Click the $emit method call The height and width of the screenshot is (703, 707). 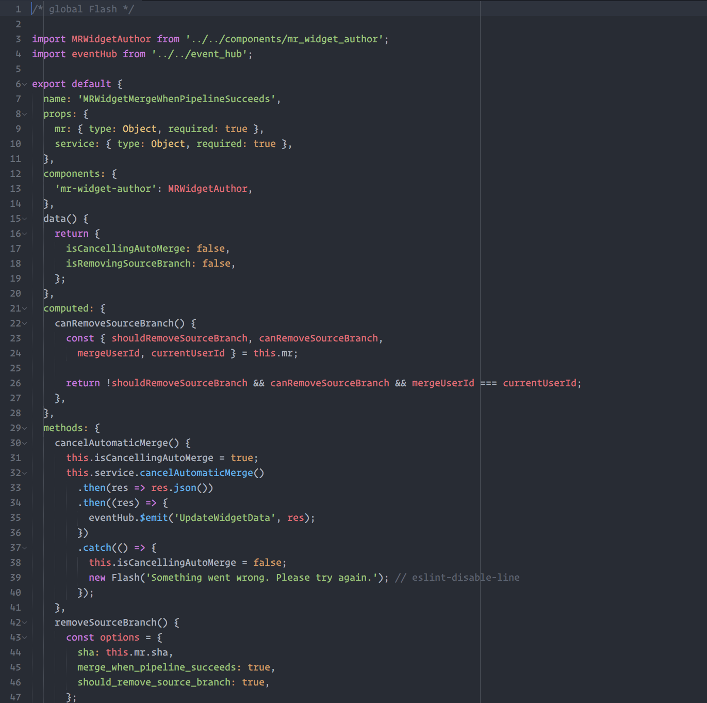(154, 518)
